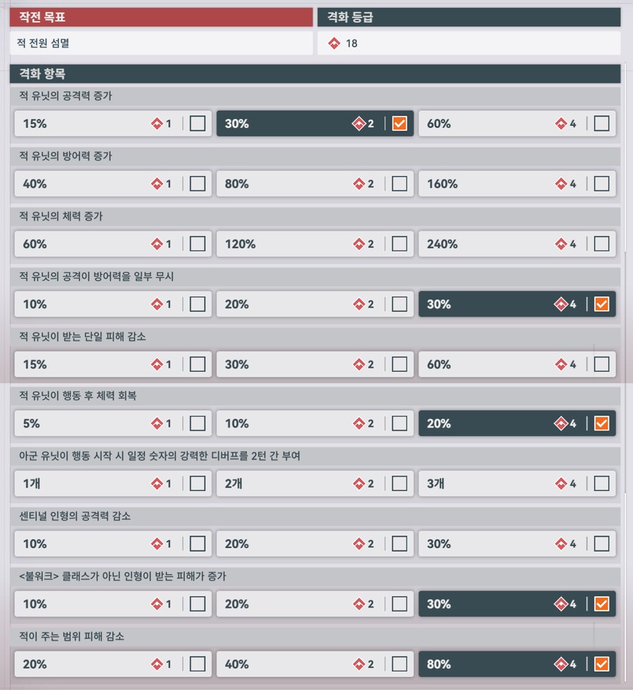Check the 60% 단일 피해 감소 option
This screenshot has height=690, width=633.
(x=601, y=364)
